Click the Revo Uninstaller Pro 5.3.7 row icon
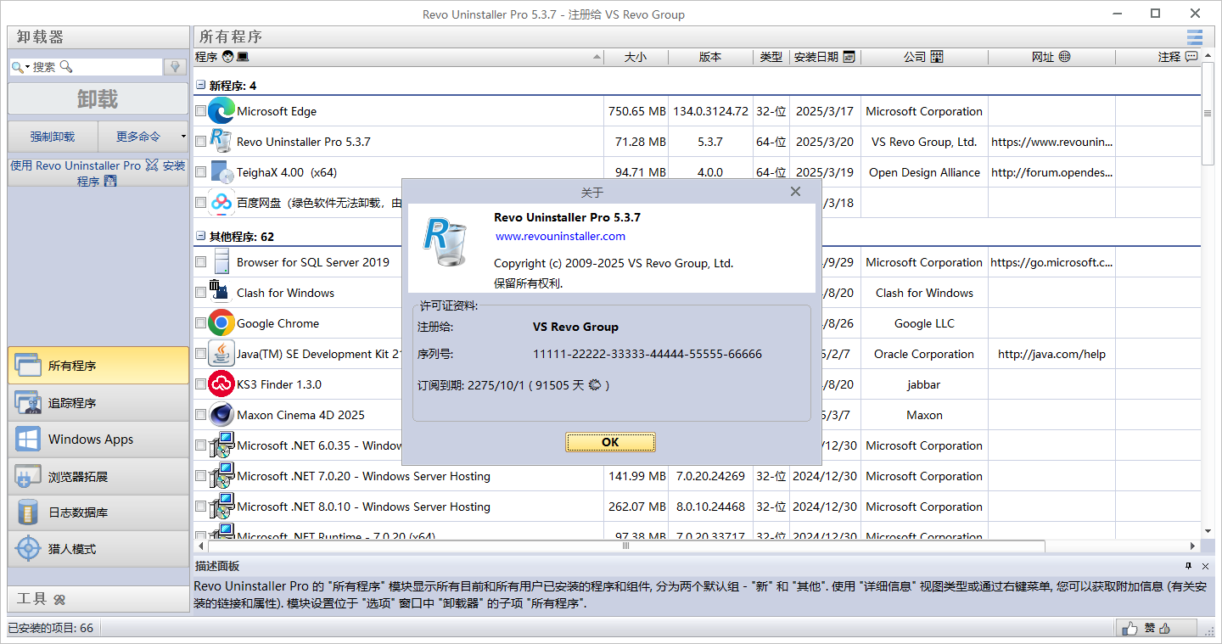The image size is (1222, 644). click(x=221, y=142)
